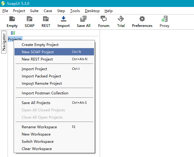Viewport: 194px width, 157px height.
Task: Choose Switch Workspace
Action: pos(54,142)
